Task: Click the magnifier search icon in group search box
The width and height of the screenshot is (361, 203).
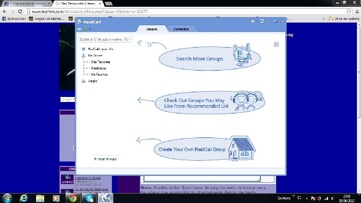Action: pos(126,39)
